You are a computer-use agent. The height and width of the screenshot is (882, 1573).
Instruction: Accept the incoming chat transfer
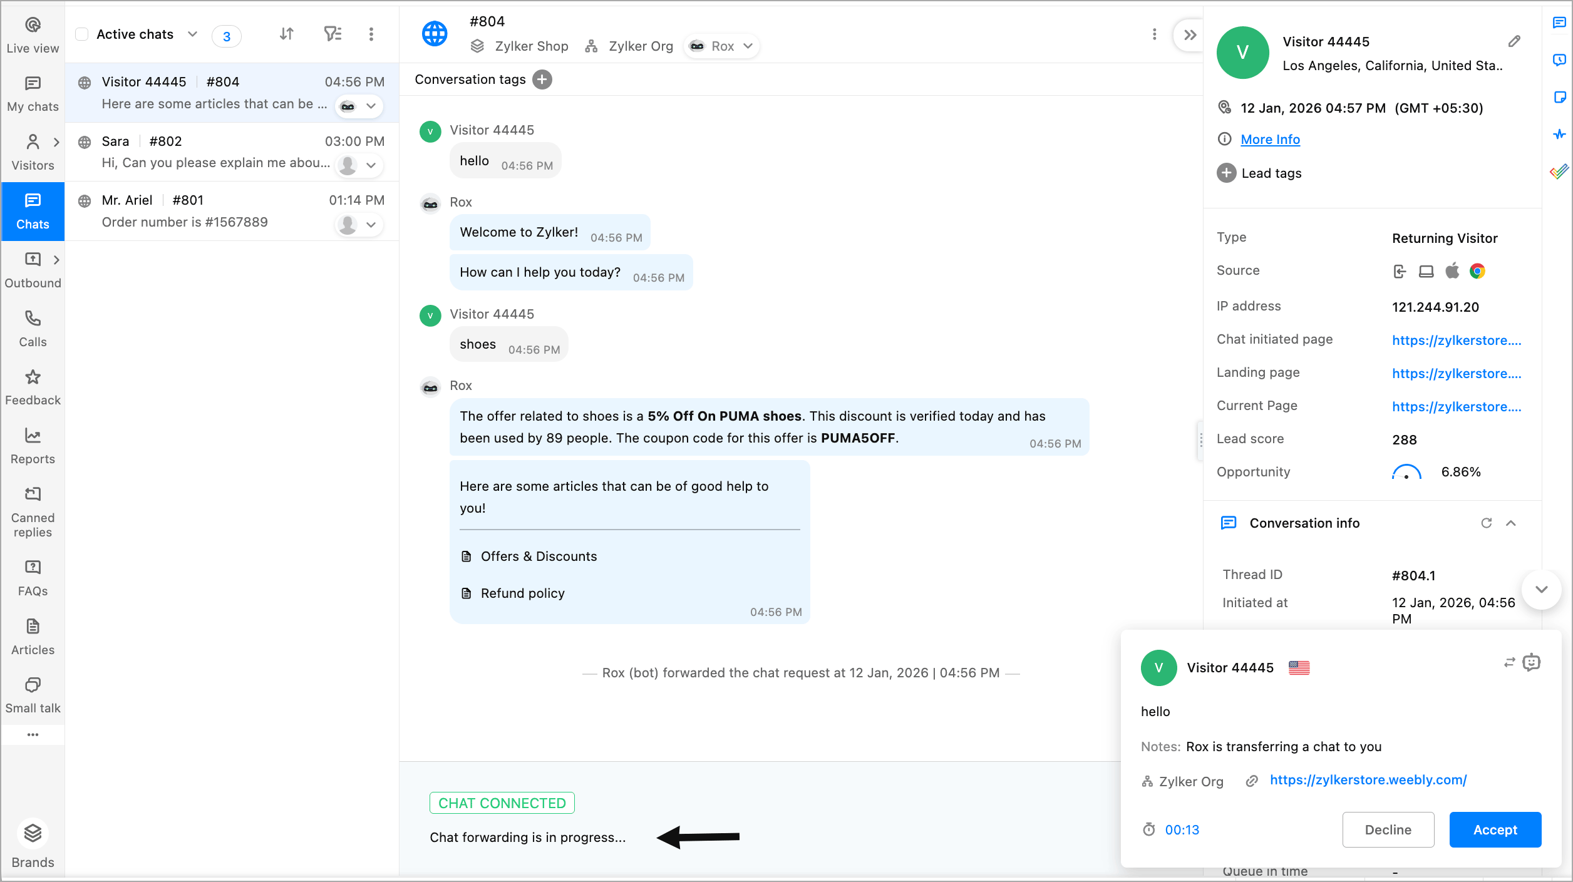[1495, 829]
